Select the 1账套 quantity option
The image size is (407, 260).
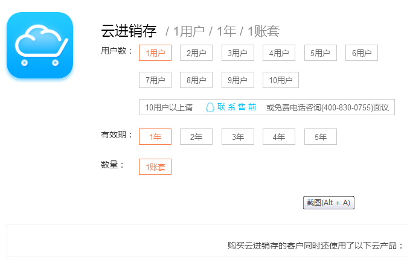coord(155,166)
